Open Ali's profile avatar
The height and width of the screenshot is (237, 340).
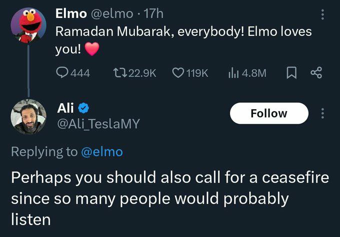point(28,116)
